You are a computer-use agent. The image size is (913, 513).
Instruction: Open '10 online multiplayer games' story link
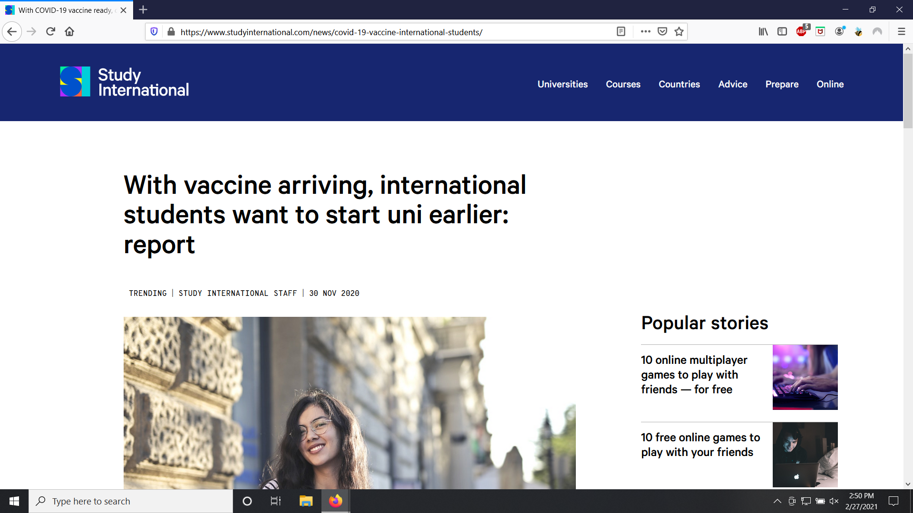[694, 375]
